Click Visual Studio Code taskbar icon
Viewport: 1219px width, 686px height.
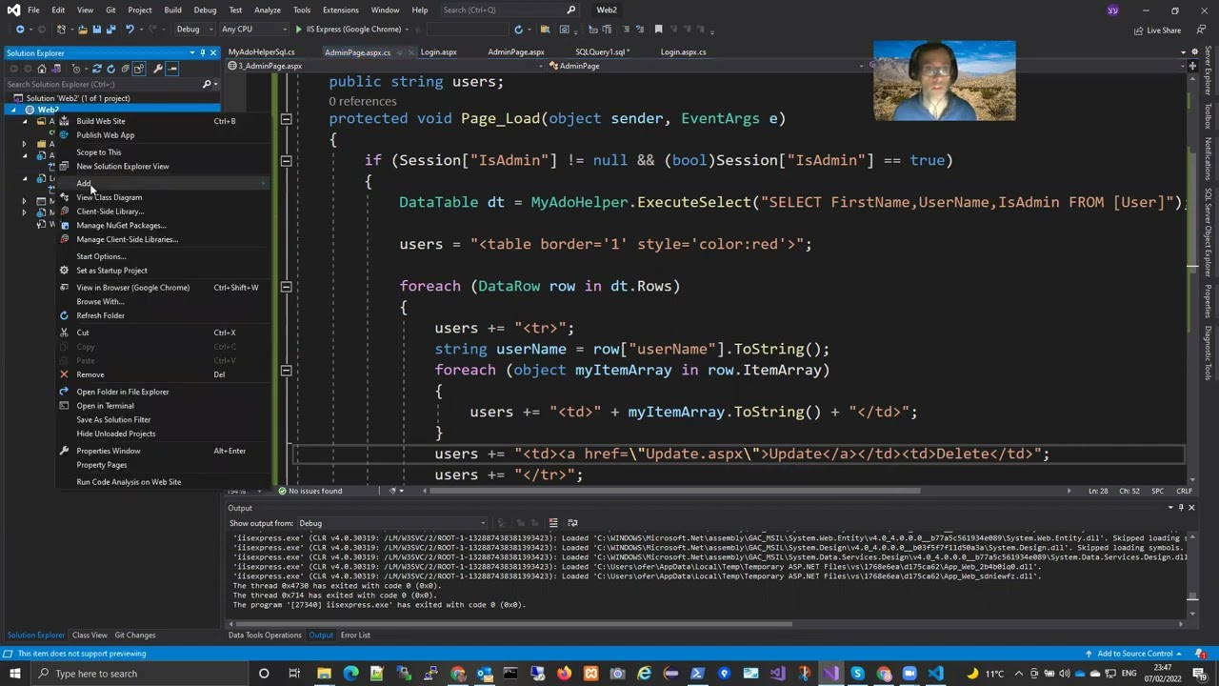(934, 674)
